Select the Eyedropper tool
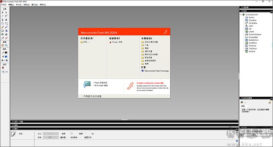273x147 pixels. [x=3, y=38]
